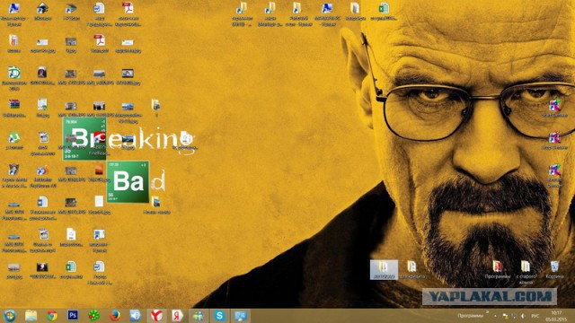
Task: Open the clock showing 10:17
Action: [556, 316]
